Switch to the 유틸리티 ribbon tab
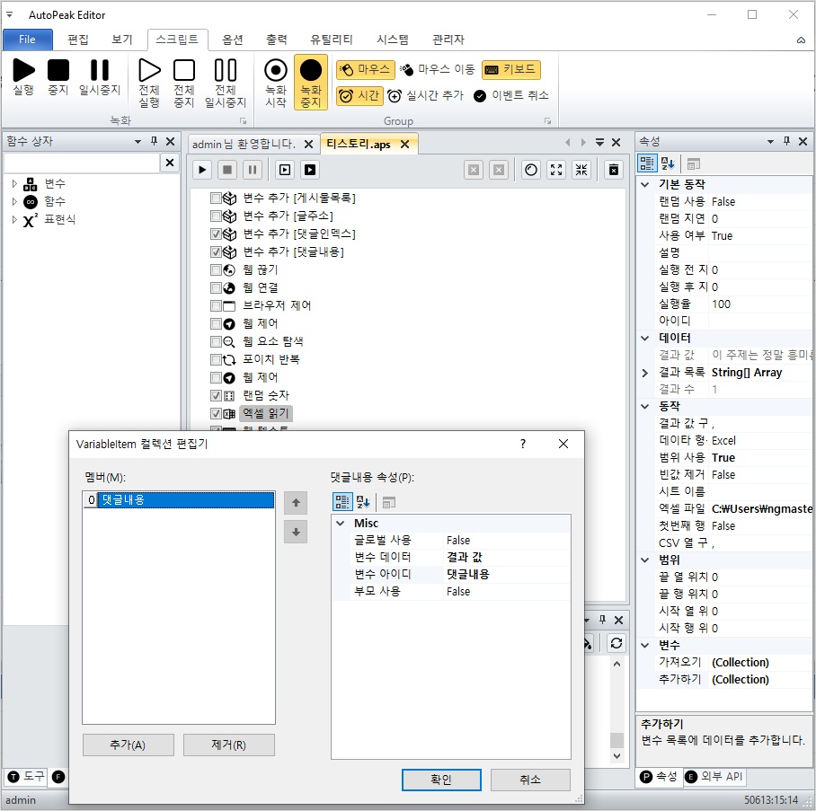816x811 pixels. coord(332,40)
